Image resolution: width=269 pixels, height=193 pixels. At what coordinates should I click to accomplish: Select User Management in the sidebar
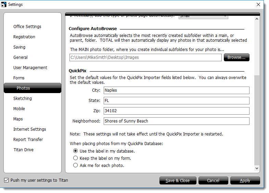[30, 68]
